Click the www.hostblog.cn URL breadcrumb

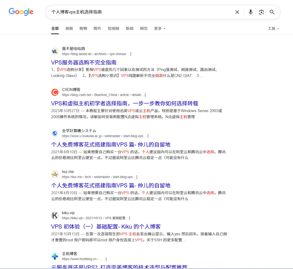coord(82,259)
